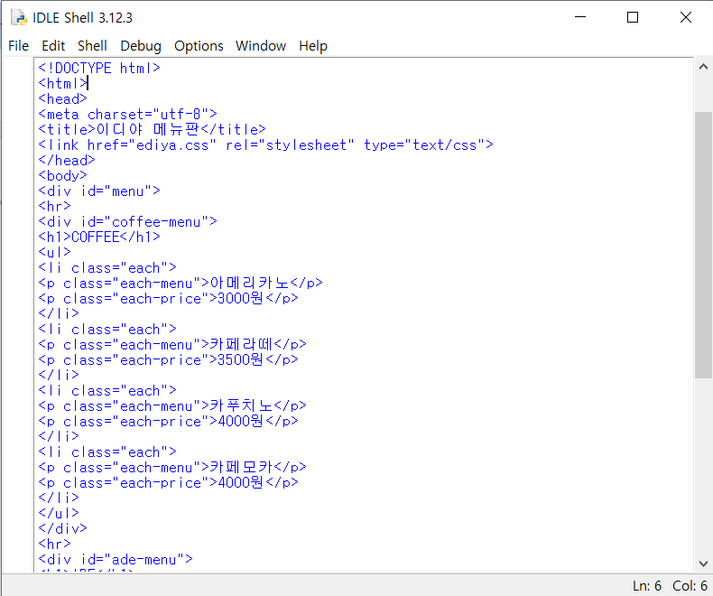Click the Ln: 6 status indicator

(x=646, y=585)
